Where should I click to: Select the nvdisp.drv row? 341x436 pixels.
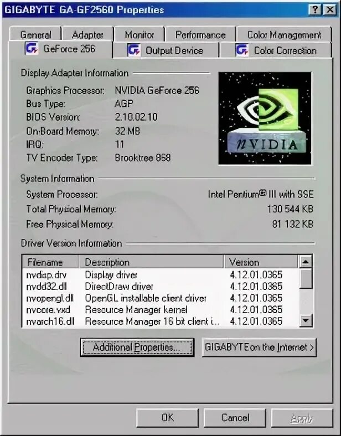tap(160, 275)
